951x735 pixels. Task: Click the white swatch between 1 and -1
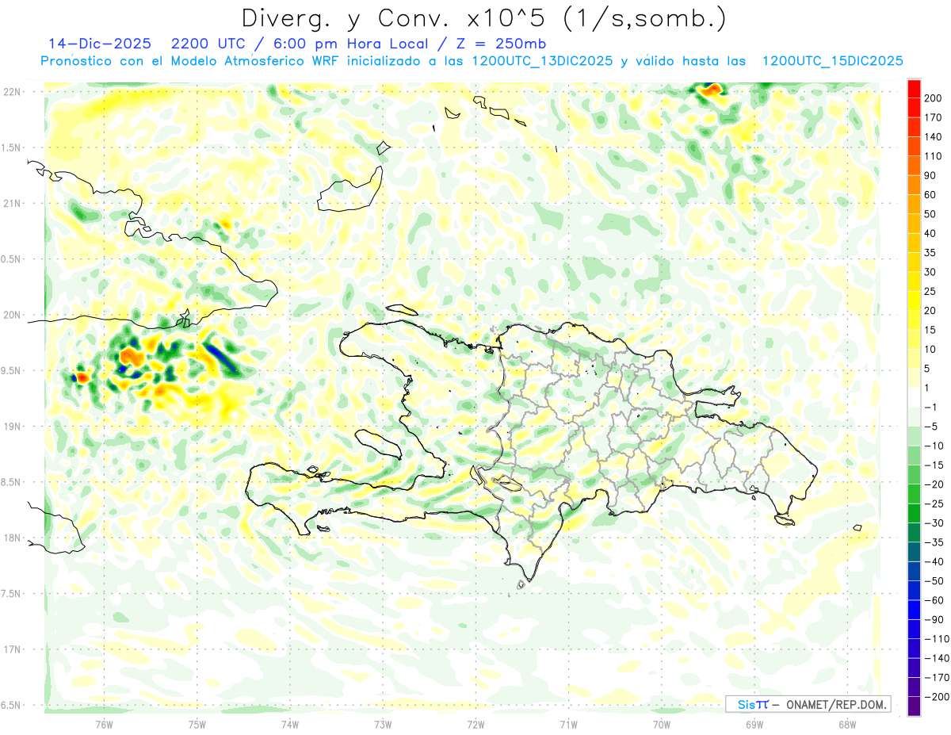(x=914, y=397)
